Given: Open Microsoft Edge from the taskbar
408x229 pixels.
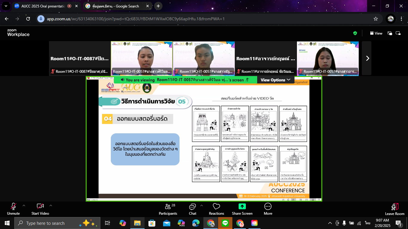Looking at the screenshot, I should [196, 223].
